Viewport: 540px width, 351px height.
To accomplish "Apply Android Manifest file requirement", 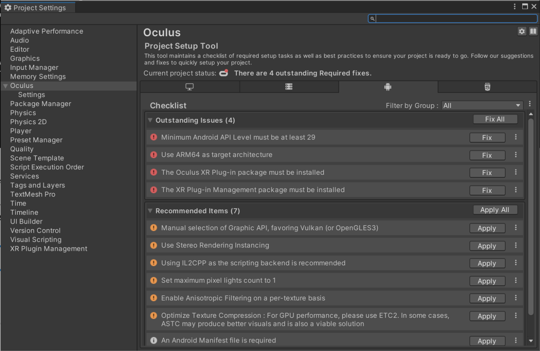I will 487,341.
